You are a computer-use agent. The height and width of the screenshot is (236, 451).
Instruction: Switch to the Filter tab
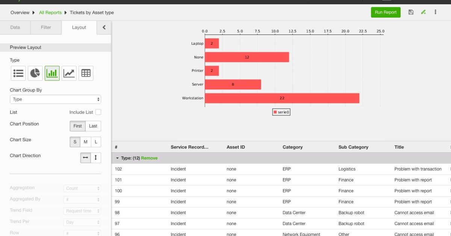click(x=45, y=27)
